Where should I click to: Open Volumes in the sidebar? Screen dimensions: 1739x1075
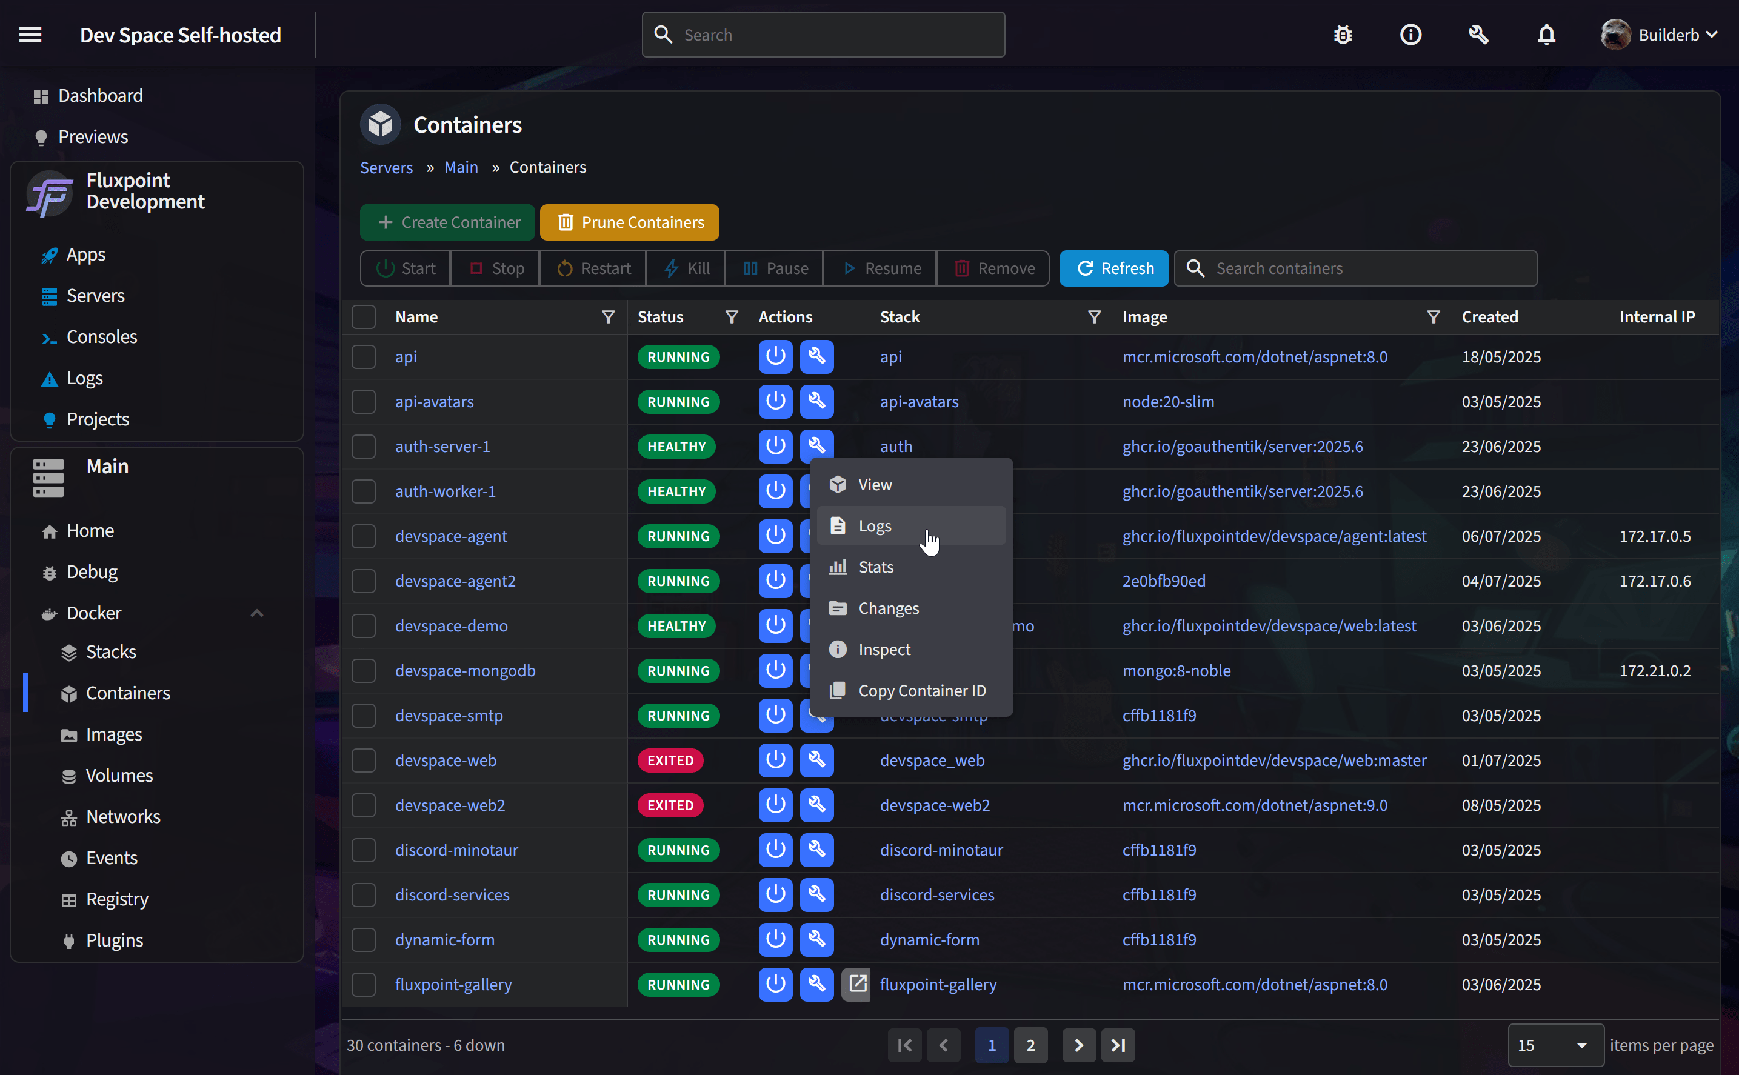119,776
